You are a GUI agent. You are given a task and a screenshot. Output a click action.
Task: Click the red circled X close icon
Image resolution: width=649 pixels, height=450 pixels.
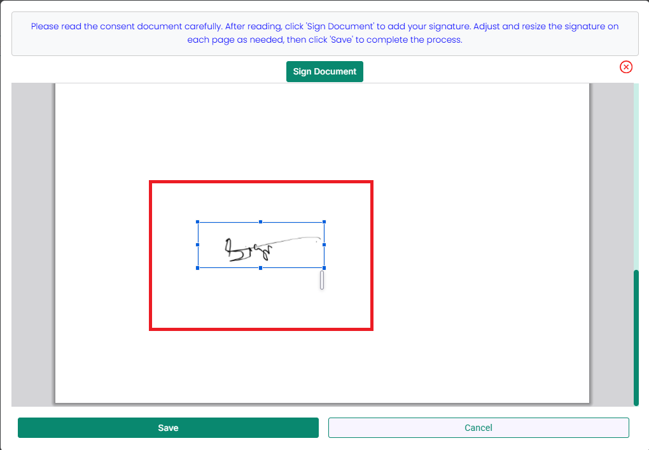626,67
